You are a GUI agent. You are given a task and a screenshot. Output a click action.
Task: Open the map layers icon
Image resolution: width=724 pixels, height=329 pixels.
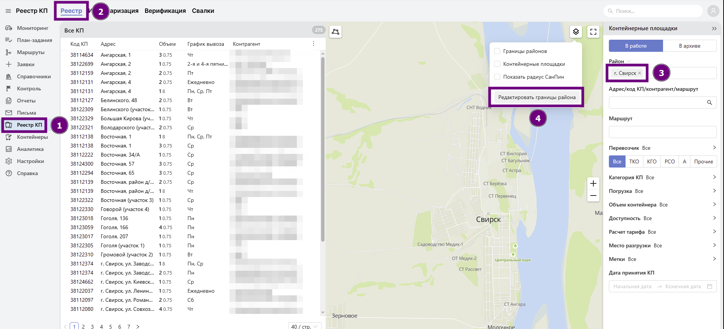pyautogui.click(x=576, y=32)
